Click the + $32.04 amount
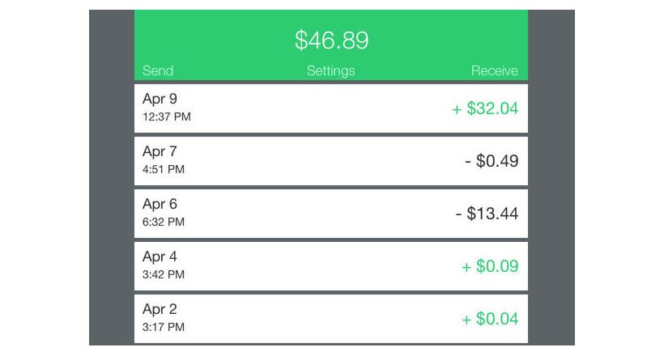 tap(485, 108)
